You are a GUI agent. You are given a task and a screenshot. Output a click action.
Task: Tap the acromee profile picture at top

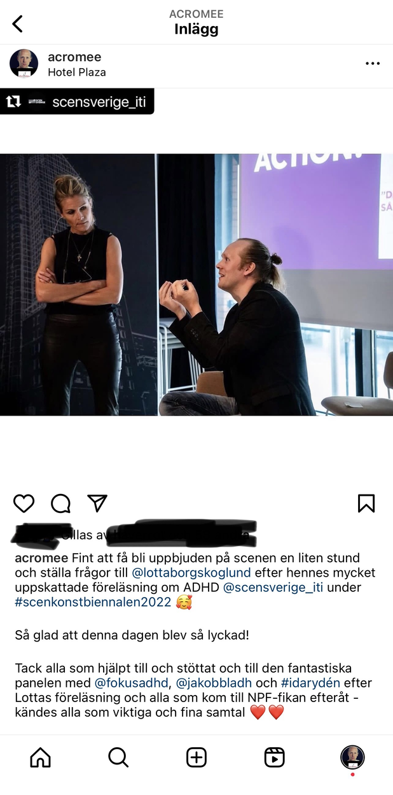click(x=24, y=64)
